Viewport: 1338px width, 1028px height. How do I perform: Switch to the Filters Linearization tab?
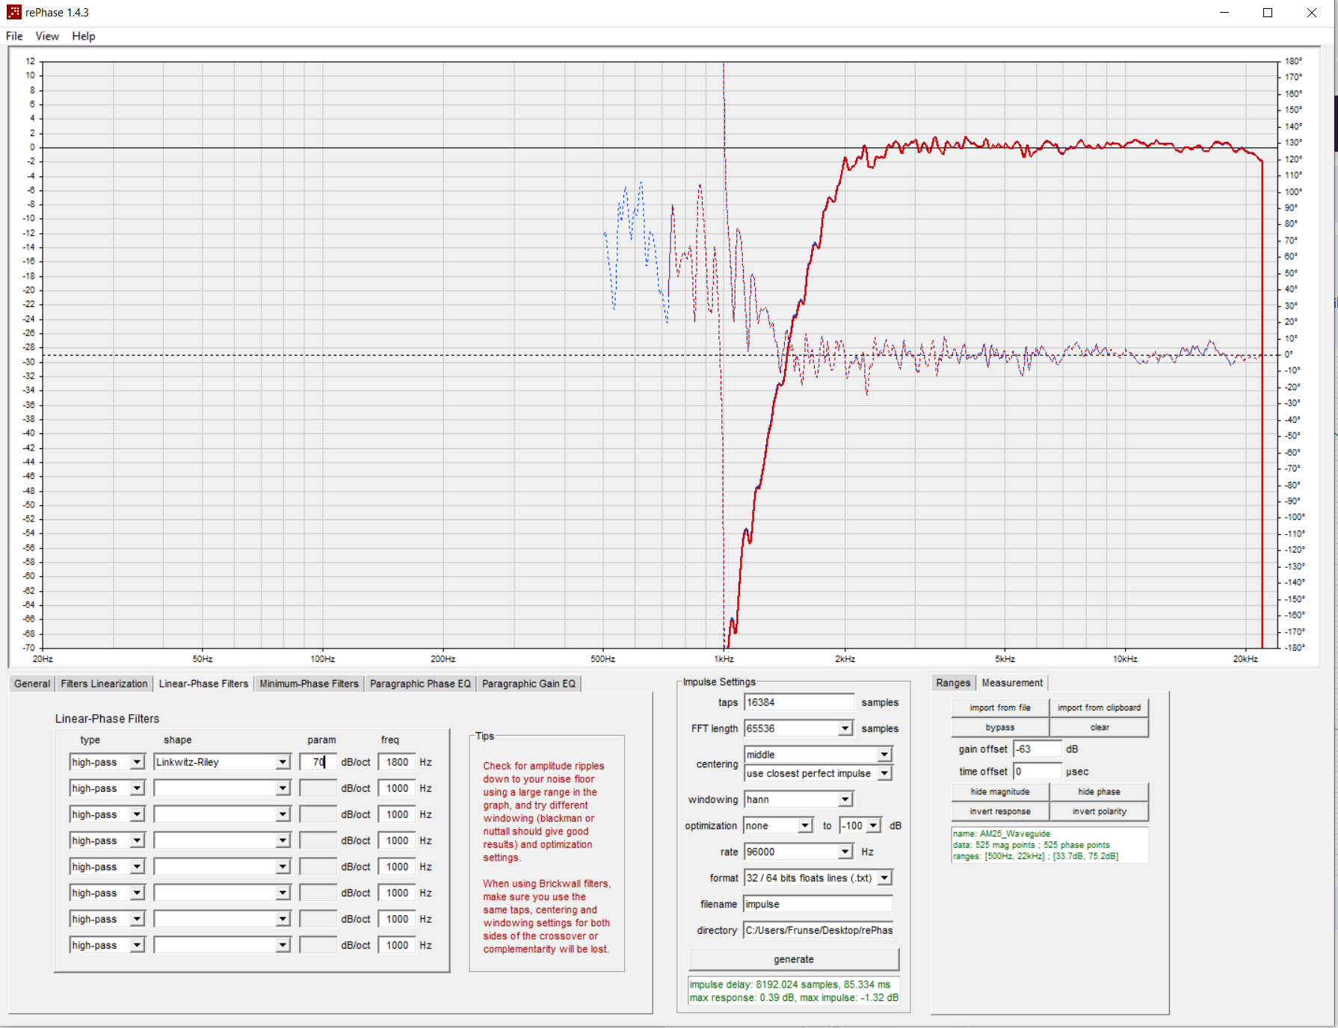click(104, 684)
